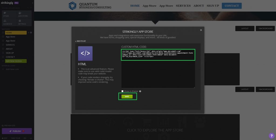Go back to the app list
Image resolution: width=276 pixels, height=140 pixels.
point(80,41)
